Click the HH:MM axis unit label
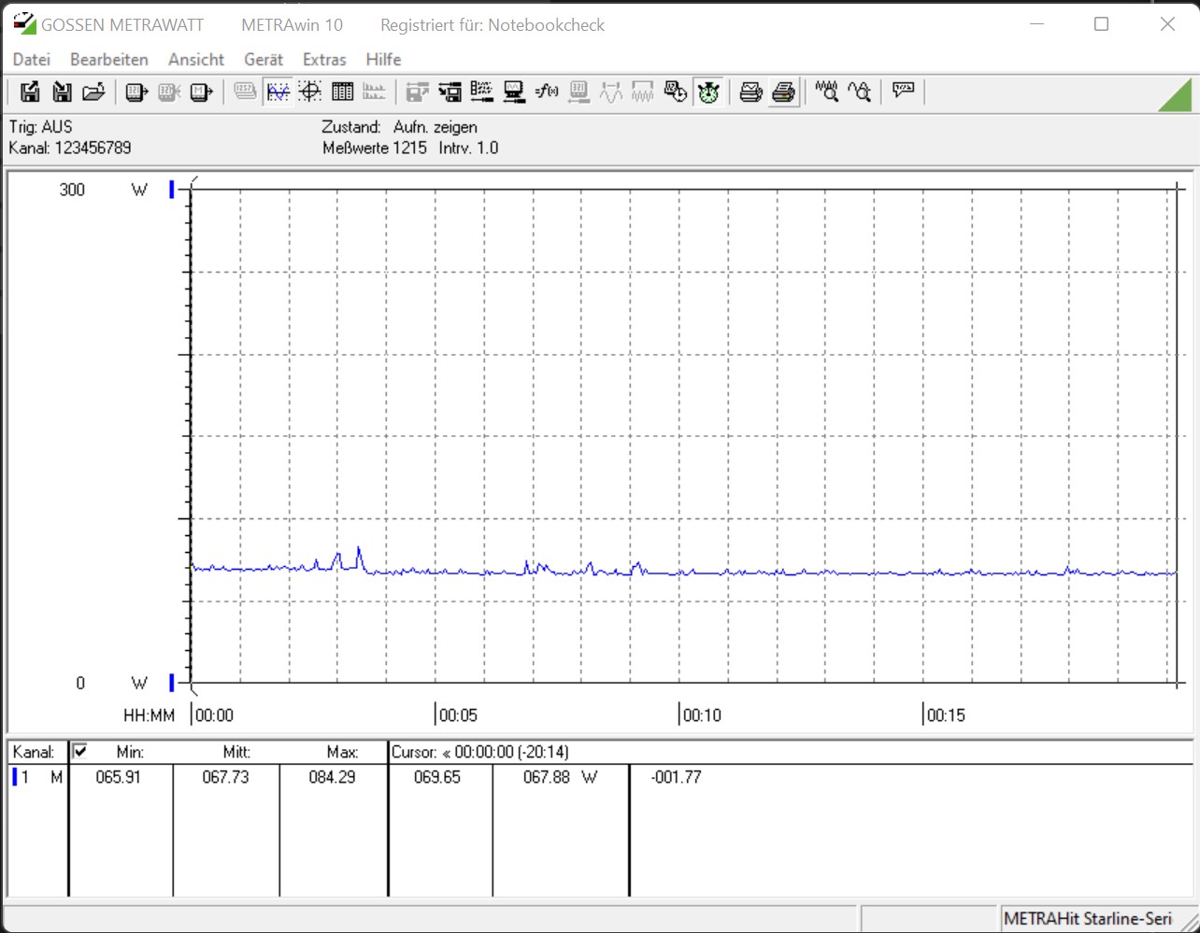This screenshot has width=1200, height=933. click(150, 716)
